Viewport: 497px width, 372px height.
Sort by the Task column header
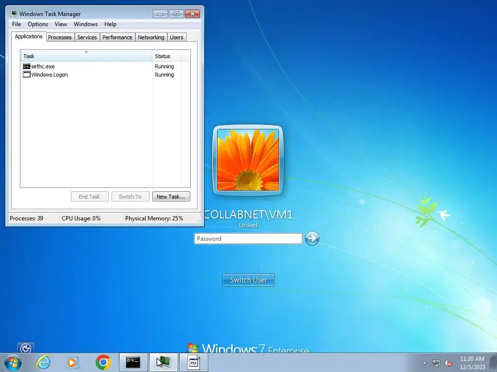click(x=86, y=56)
